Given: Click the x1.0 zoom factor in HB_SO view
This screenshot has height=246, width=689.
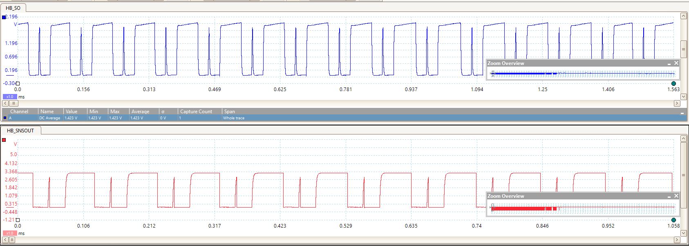Looking at the screenshot, I should [10, 97].
